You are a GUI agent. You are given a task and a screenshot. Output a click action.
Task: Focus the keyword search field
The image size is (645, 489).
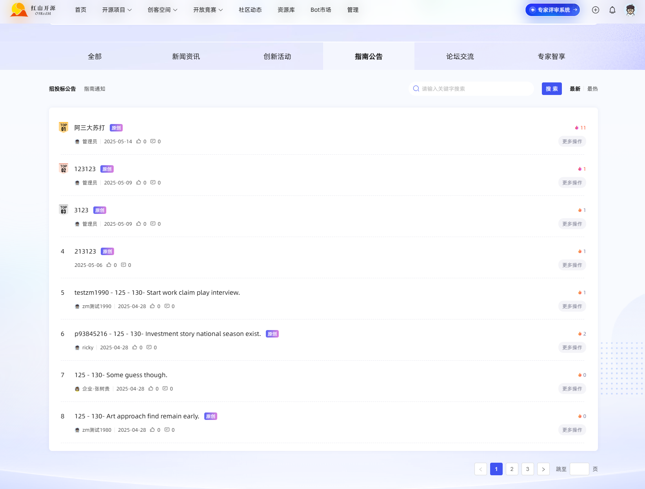471,89
